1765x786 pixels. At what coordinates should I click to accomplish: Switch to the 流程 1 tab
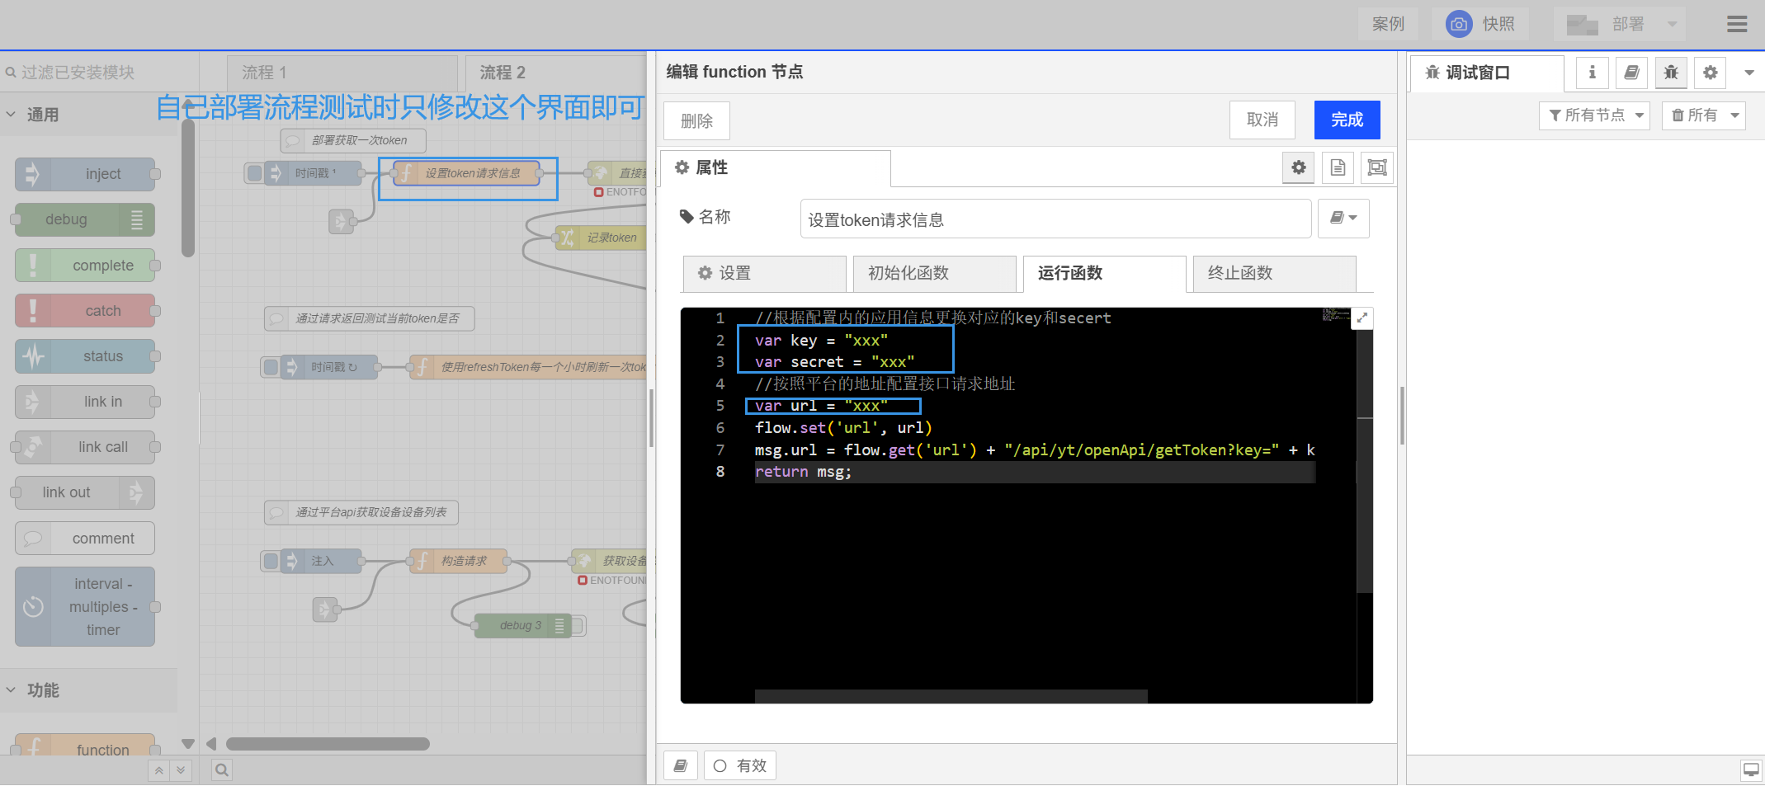tap(342, 73)
